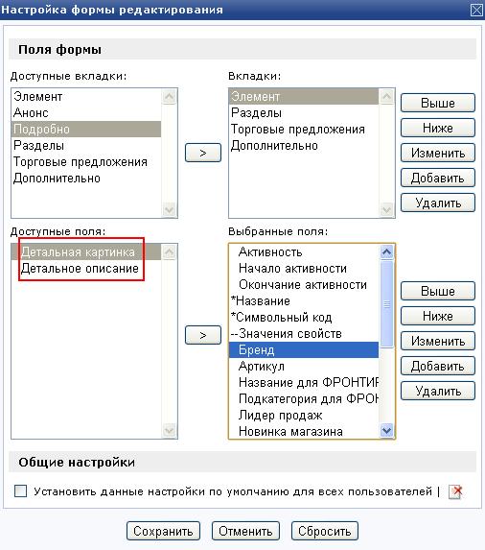Viewport: 485px width, 550px height.
Task: Enable default settings for all users checkbox
Action: [x=20, y=491]
